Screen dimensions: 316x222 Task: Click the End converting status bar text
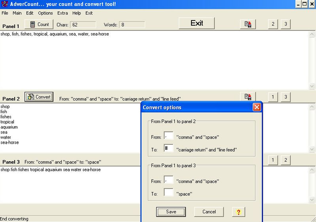click(14, 219)
